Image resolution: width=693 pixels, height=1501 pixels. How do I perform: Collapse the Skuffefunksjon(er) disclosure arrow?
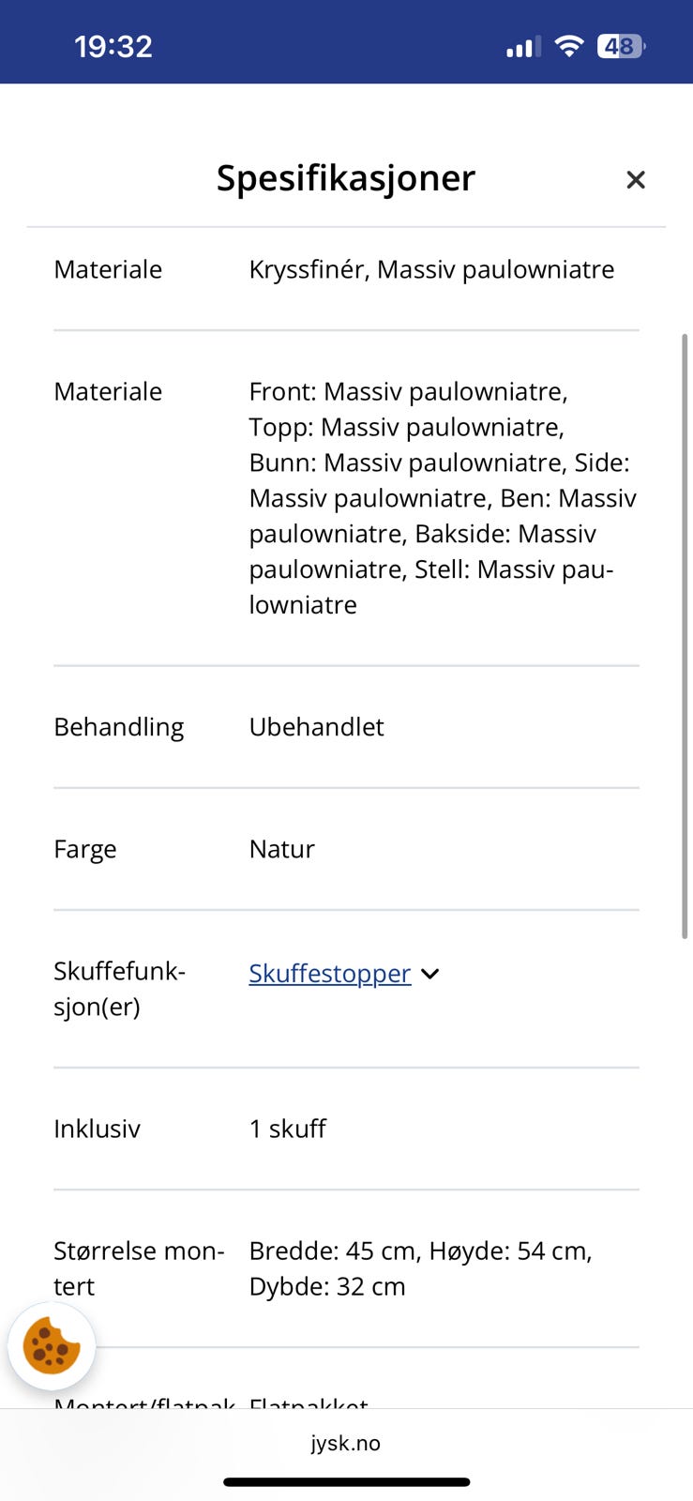(429, 974)
